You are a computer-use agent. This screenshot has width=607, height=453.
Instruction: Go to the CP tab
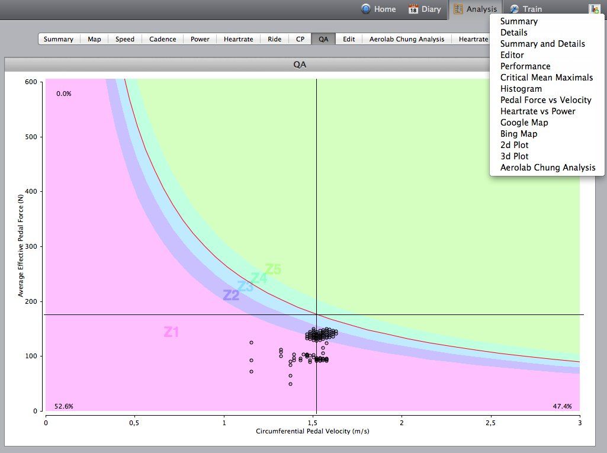pyautogui.click(x=300, y=39)
